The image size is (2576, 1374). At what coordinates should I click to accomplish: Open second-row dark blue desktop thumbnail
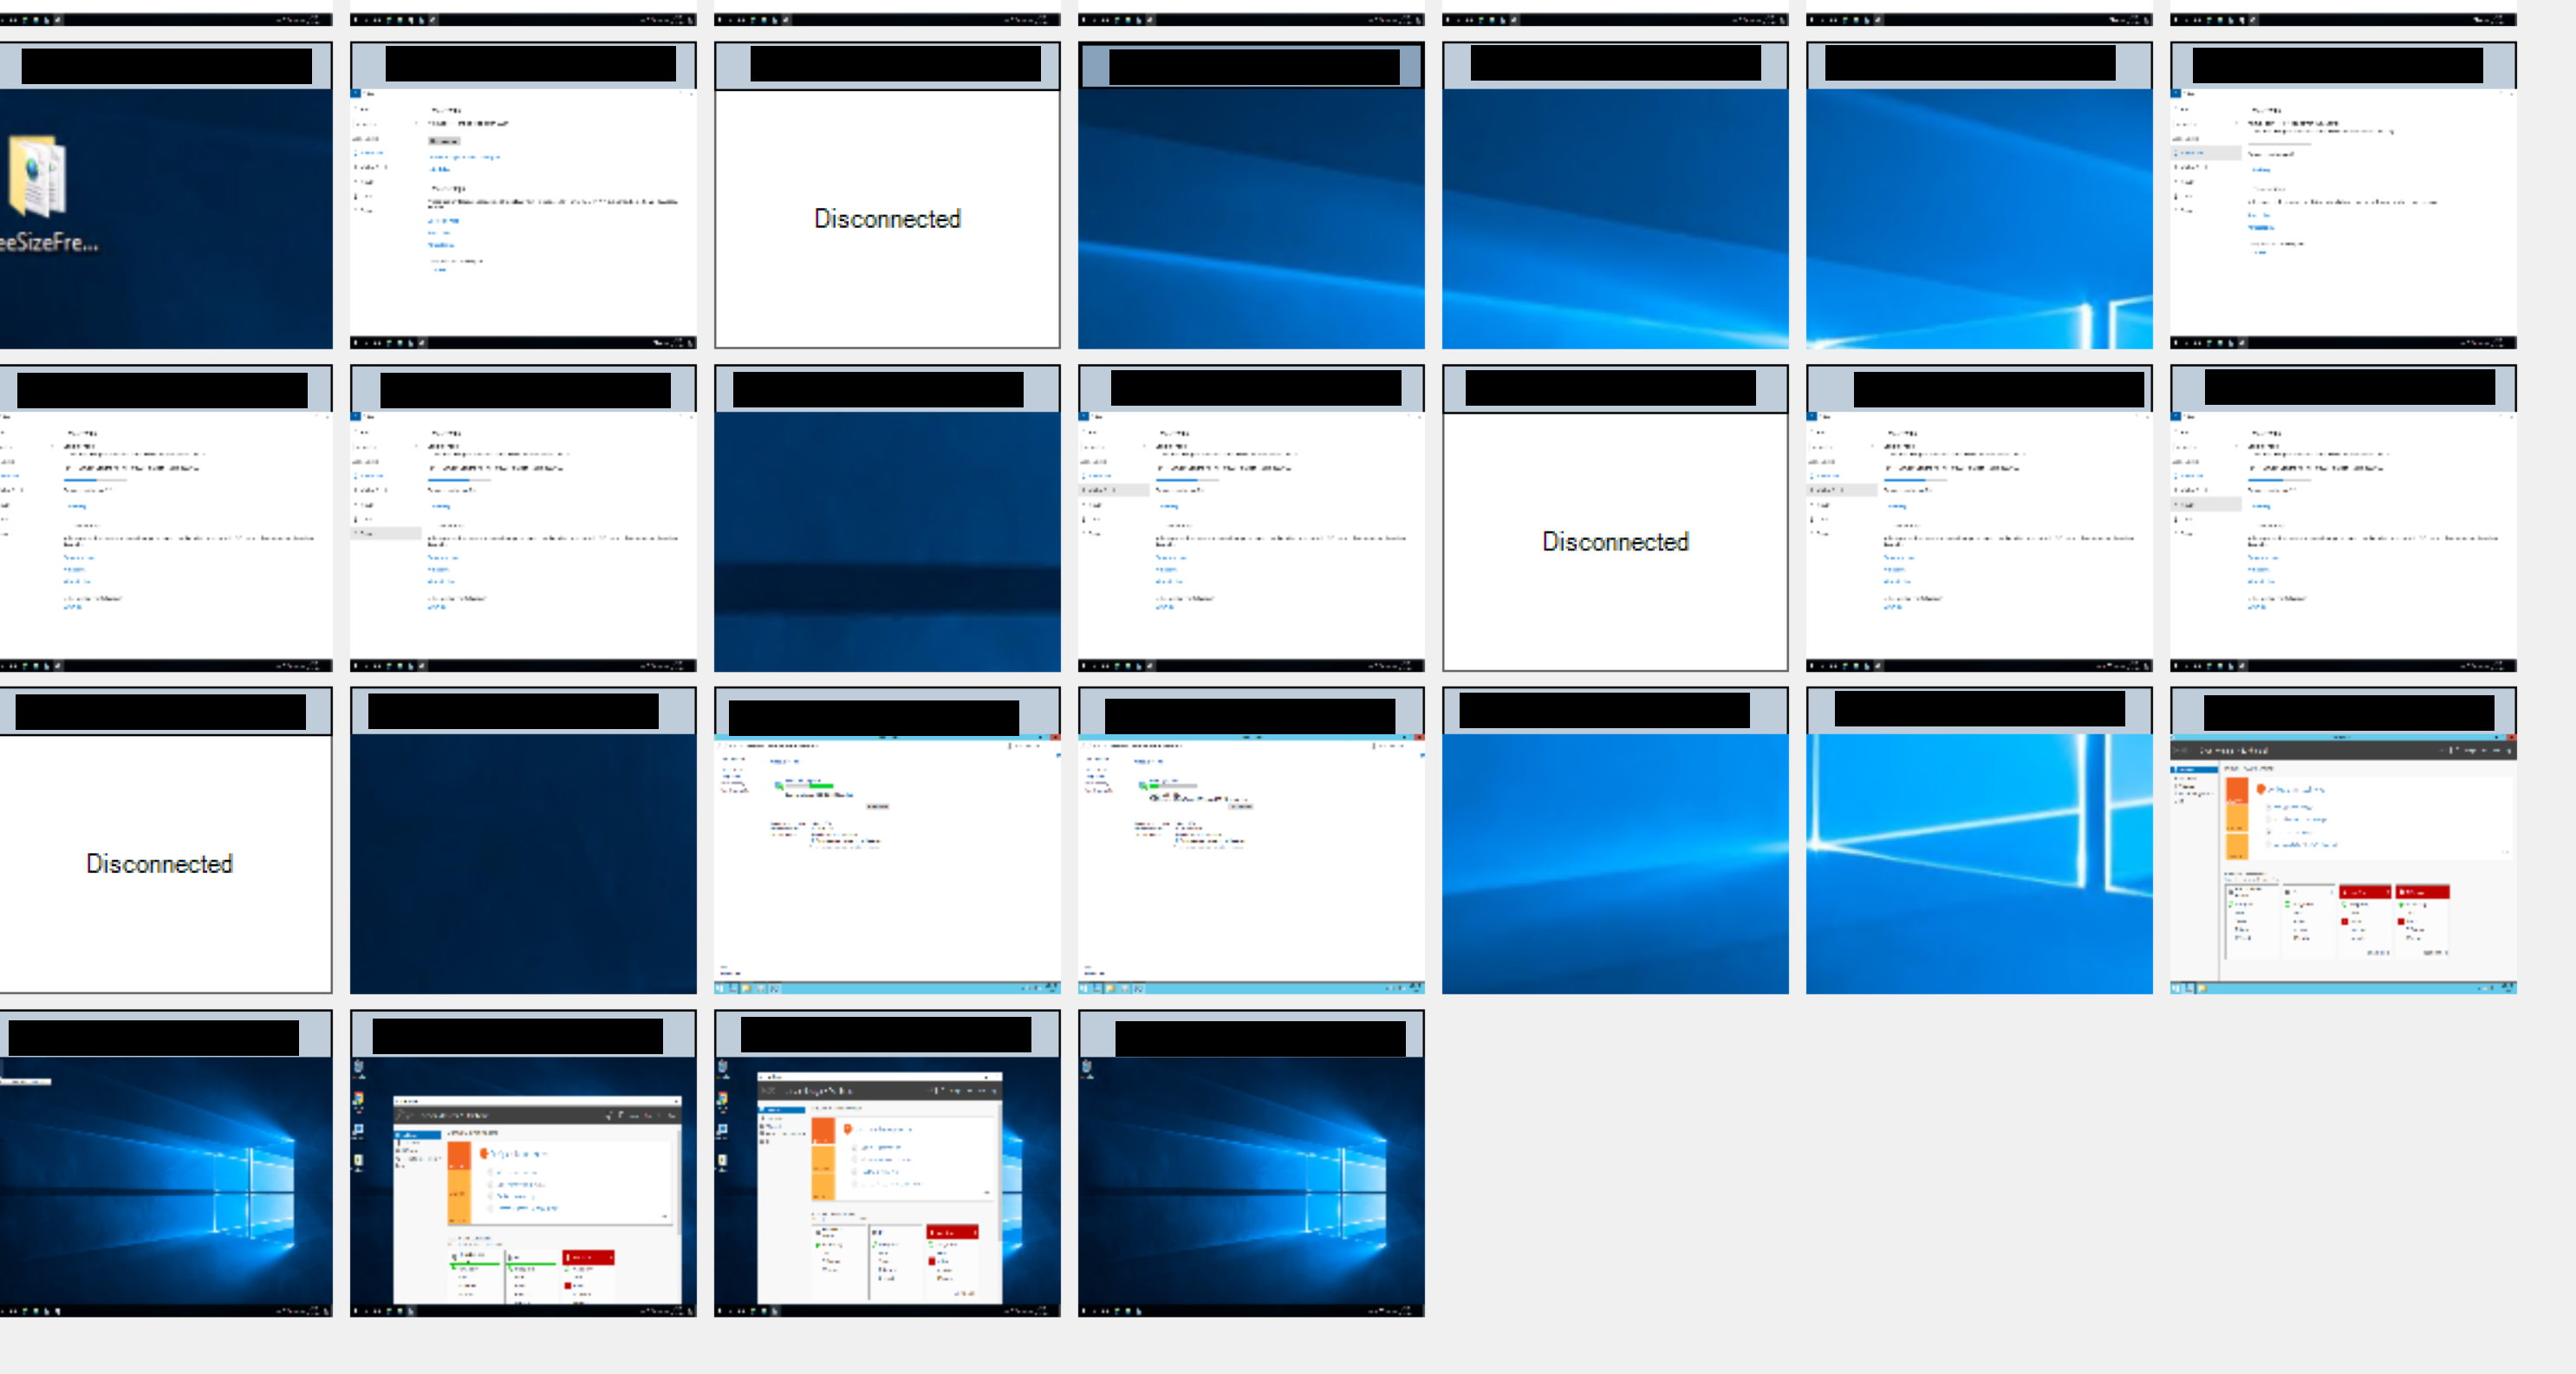887,540
